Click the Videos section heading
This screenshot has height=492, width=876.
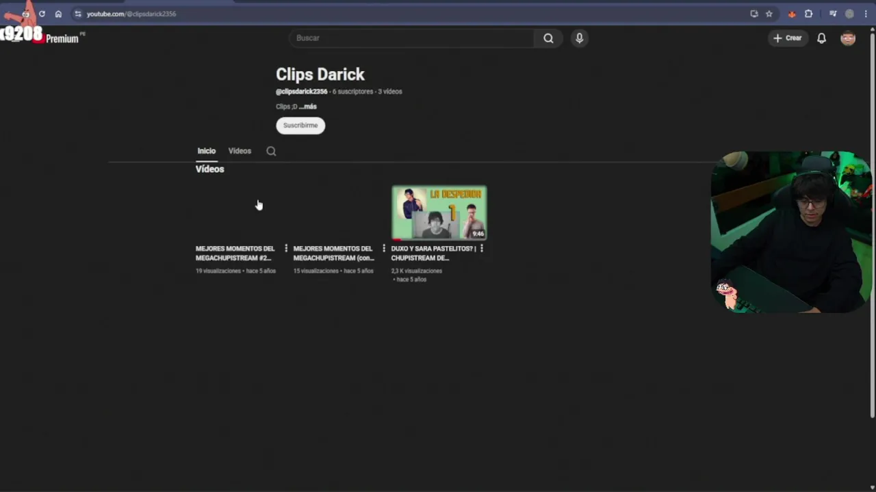pos(209,169)
